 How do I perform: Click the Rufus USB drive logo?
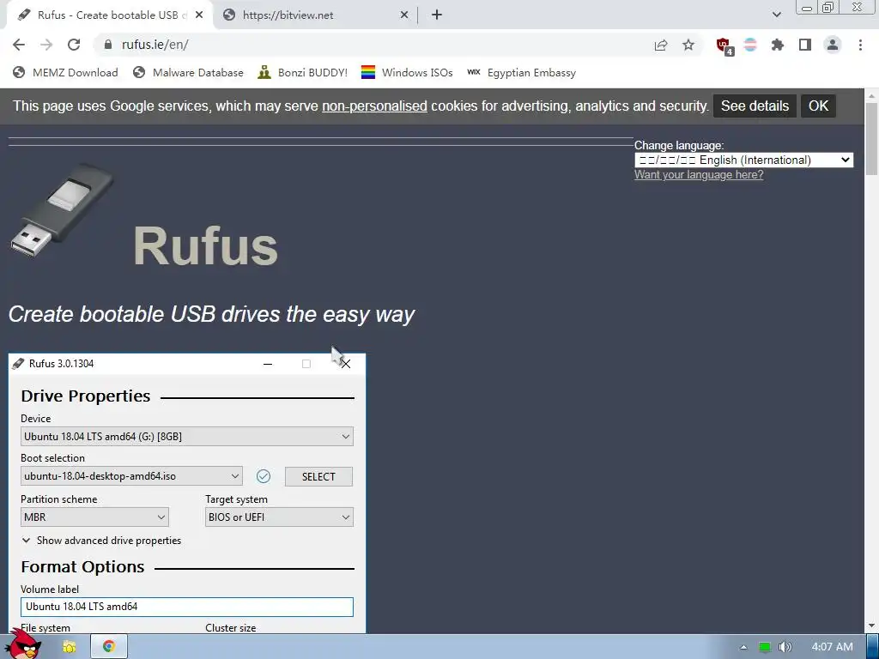[63, 210]
